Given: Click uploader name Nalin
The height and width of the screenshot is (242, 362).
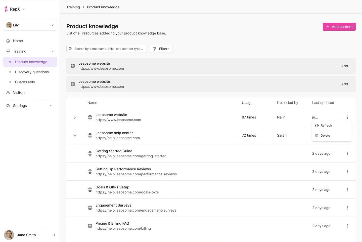Looking at the screenshot, I should click(x=281, y=117).
